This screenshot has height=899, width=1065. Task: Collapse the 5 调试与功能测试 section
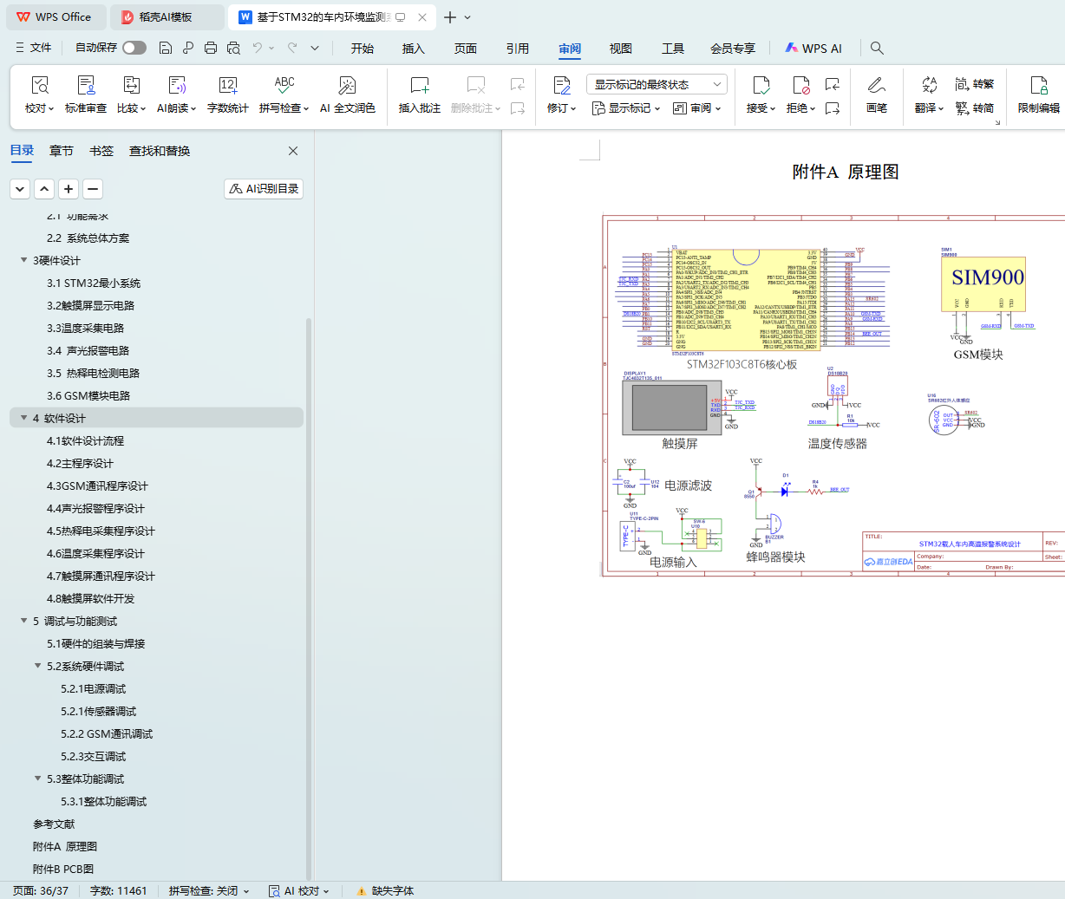(x=24, y=621)
